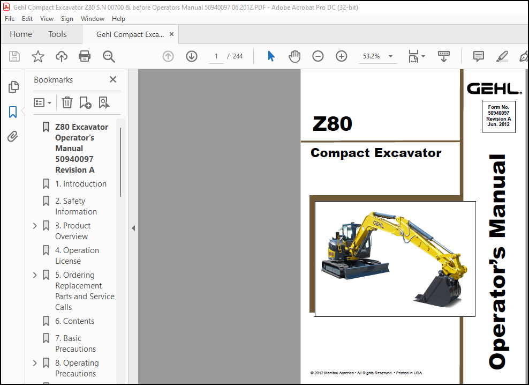This screenshot has width=529, height=385.
Task: Jump to the 6. Contents bookmark
Action: 74,321
